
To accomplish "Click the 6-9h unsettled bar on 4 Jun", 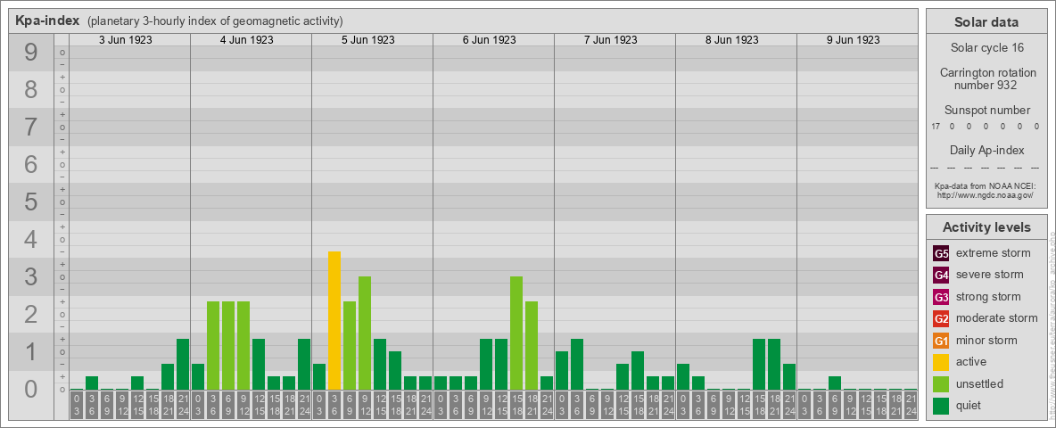I will coord(228,345).
